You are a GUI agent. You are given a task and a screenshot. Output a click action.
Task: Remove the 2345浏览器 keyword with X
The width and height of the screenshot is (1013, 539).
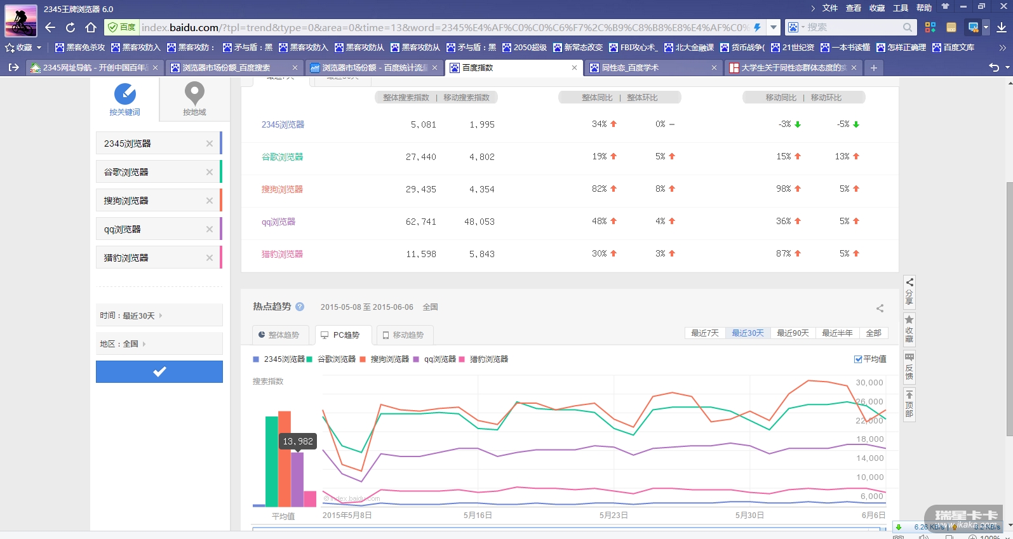pos(210,143)
